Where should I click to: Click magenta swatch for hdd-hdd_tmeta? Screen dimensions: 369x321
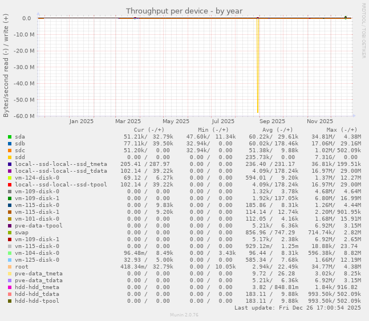click(10, 287)
